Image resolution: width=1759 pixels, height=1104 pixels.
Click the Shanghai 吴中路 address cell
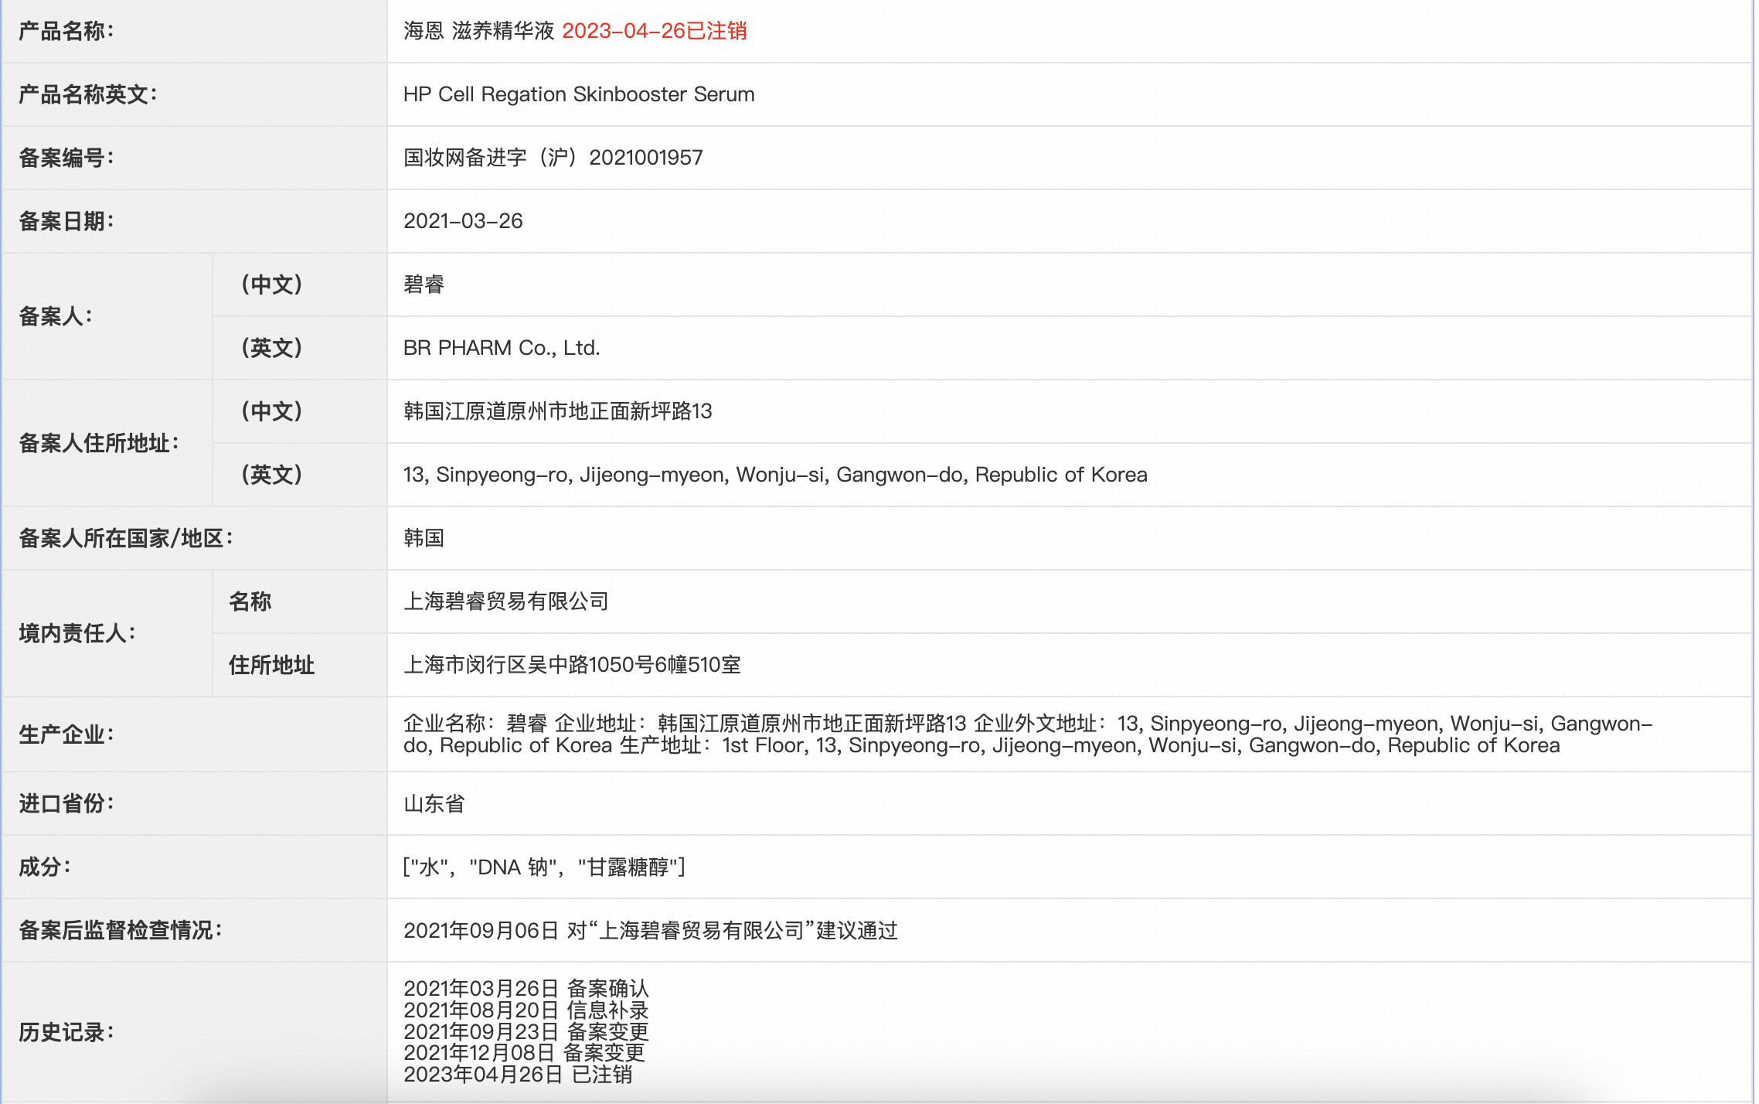pos(572,665)
